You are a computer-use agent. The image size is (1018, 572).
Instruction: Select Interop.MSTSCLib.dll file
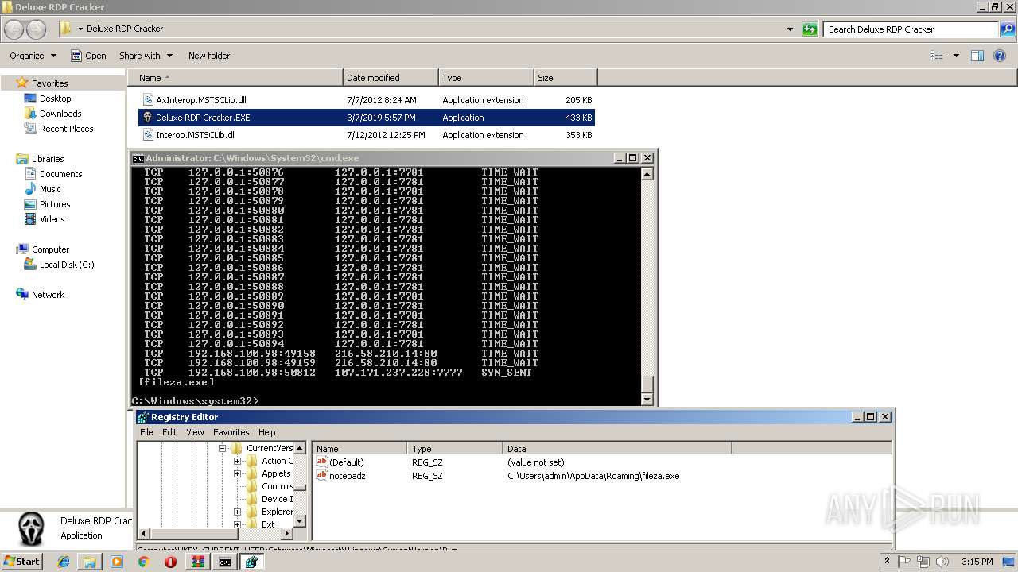[367, 135]
